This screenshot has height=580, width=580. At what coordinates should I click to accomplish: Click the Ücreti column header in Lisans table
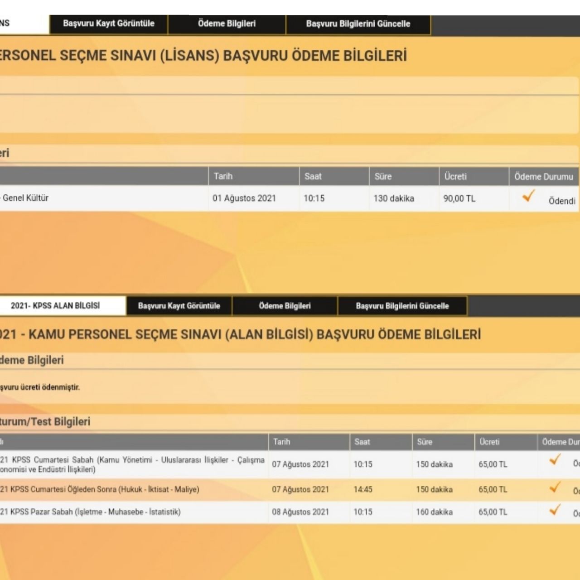tap(455, 177)
